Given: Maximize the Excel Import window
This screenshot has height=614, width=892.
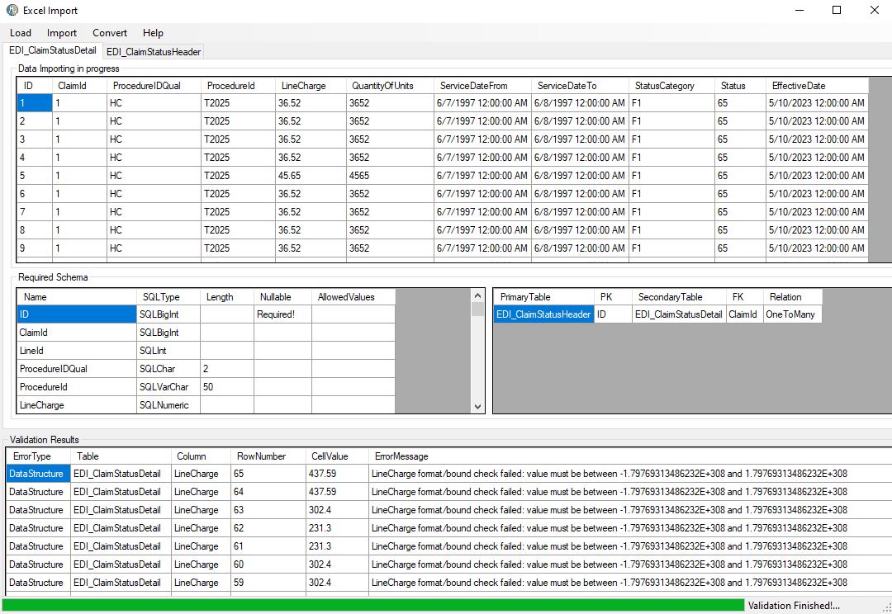Looking at the screenshot, I should coord(836,10).
